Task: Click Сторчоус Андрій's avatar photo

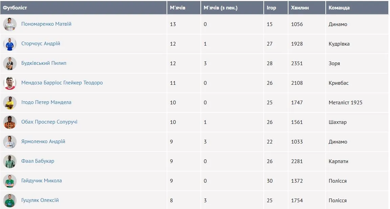Action: (x=10, y=44)
